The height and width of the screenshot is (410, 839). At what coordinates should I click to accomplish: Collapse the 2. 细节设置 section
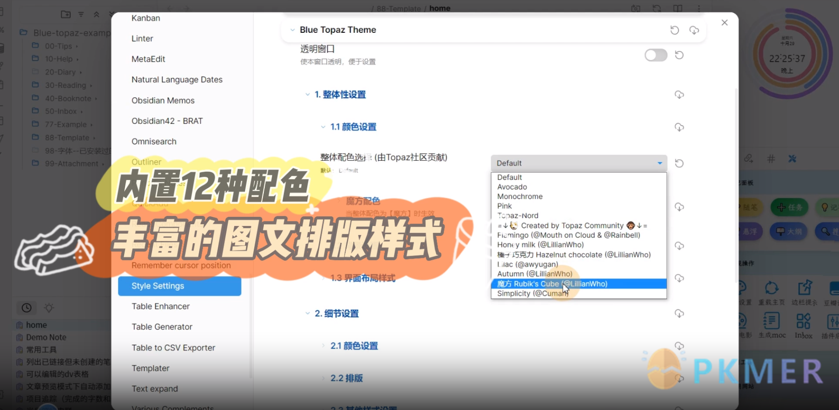[307, 313]
